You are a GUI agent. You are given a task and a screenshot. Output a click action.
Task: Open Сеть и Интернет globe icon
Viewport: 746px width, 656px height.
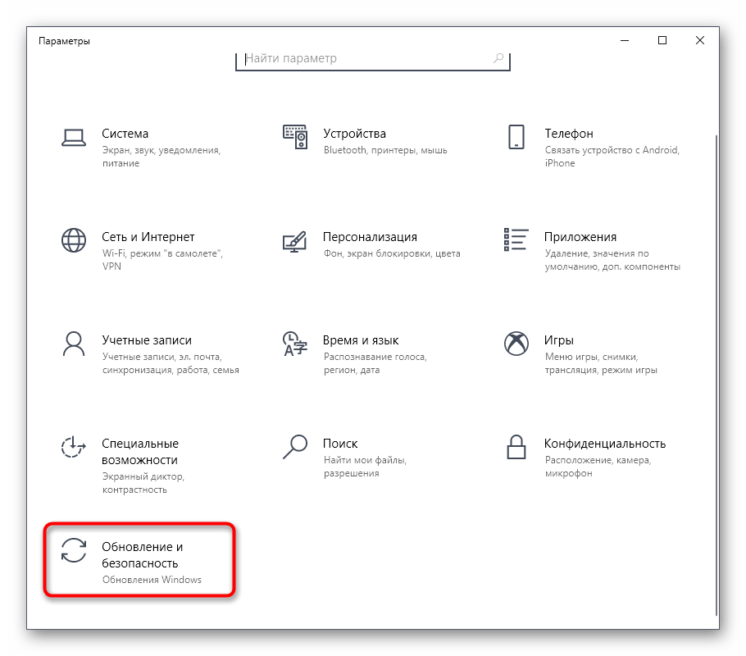coord(74,240)
